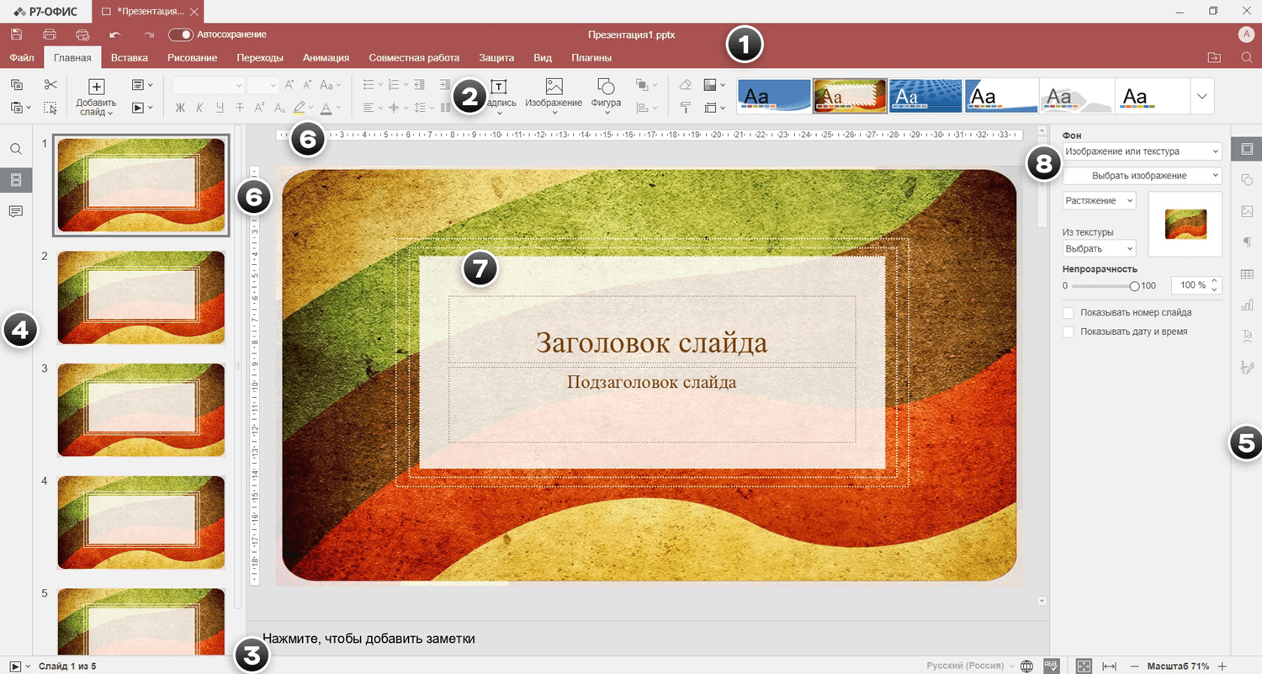Click the Выбрать изображение button
The image size is (1262, 674).
tap(1141, 176)
